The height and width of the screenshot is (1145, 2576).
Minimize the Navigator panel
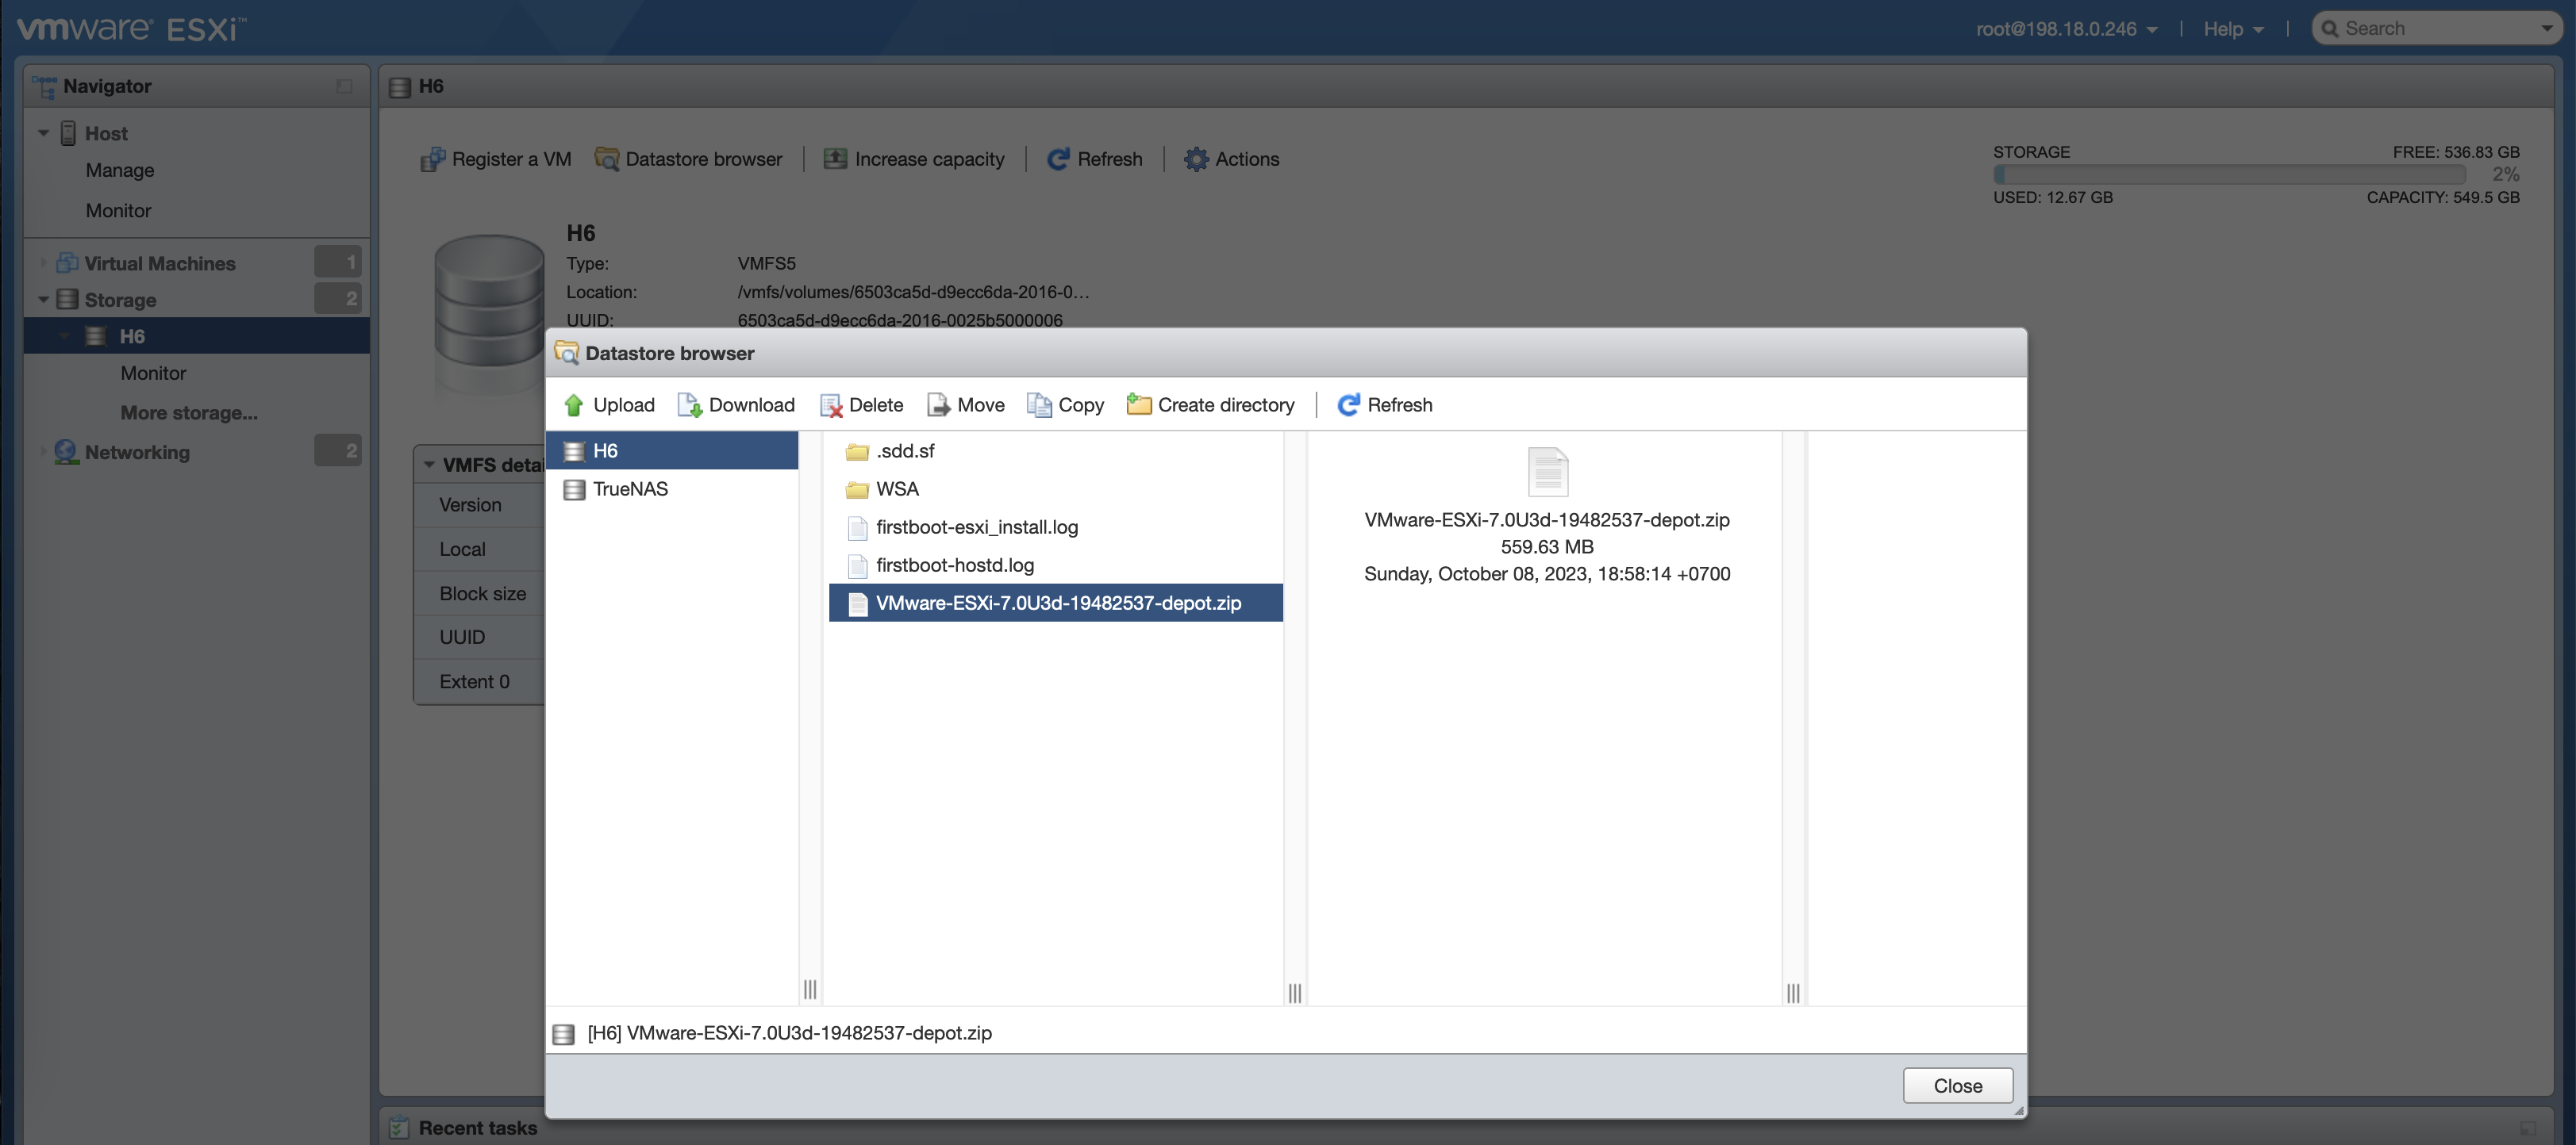pos(344,86)
